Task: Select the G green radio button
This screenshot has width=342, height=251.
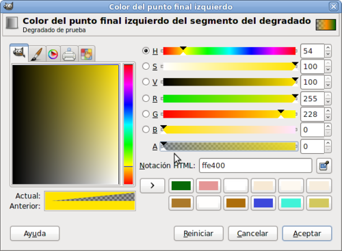Action: (x=146, y=114)
